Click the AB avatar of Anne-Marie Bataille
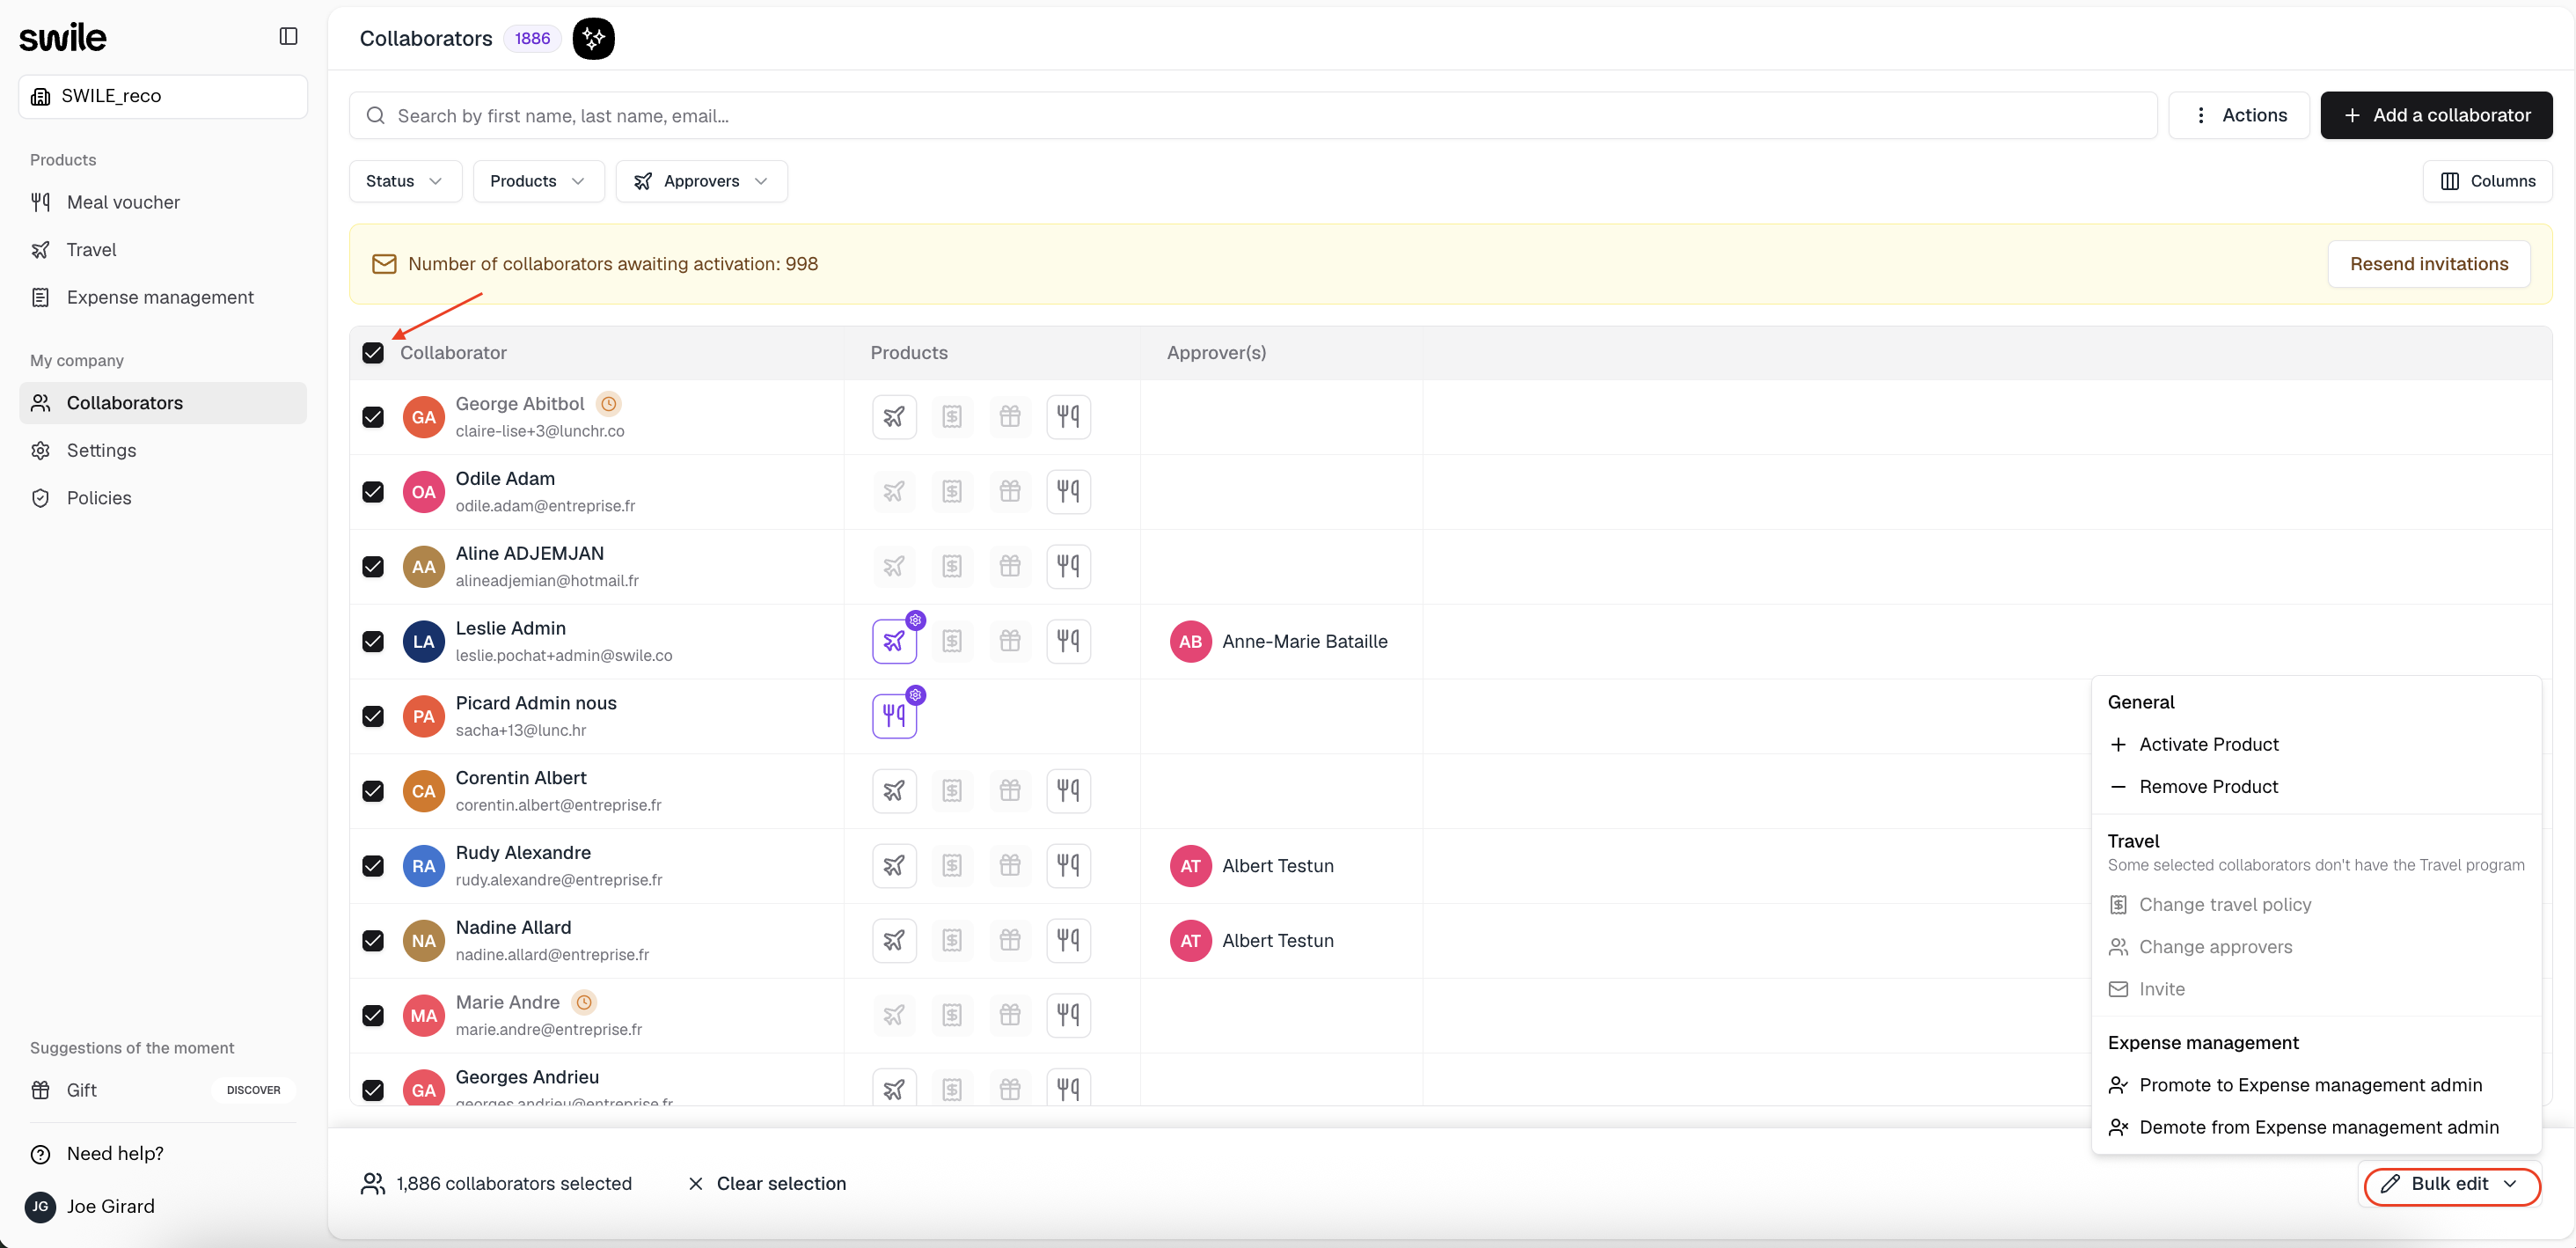The height and width of the screenshot is (1248, 2576). [x=1190, y=641]
